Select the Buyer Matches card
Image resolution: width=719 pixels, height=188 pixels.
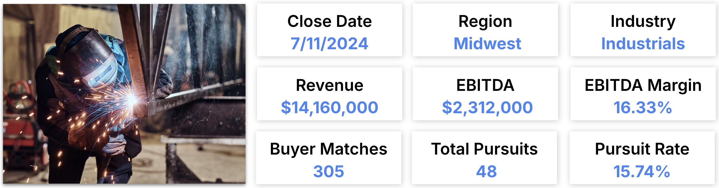tap(329, 158)
